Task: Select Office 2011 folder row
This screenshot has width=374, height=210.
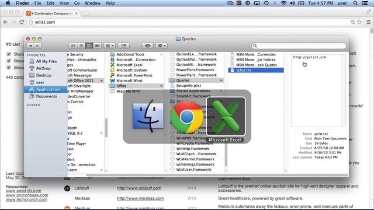Action: point(85,80)
